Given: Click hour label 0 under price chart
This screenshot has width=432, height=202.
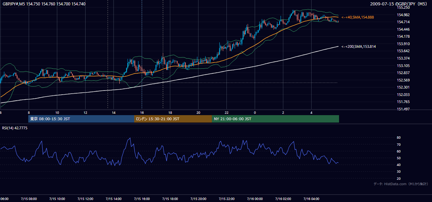Looking at the screenshot, I should [x=255, y=112].
